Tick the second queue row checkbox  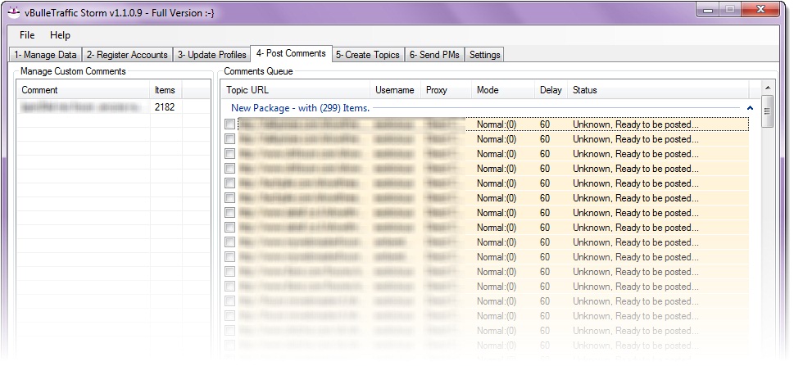click(x=230, y=139)
